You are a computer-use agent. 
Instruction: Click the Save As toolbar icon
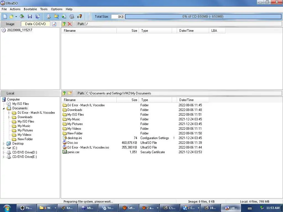[38, 17]
